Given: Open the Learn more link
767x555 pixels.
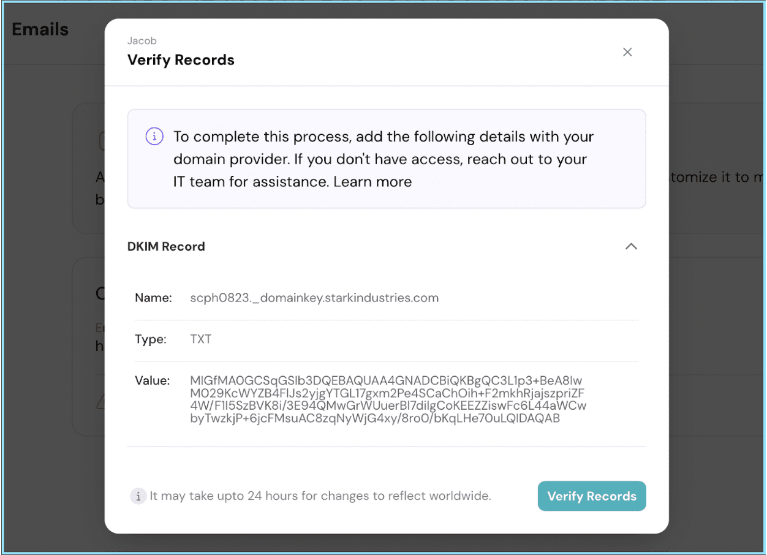Looking at the screenshot, I should pos(372,182).
